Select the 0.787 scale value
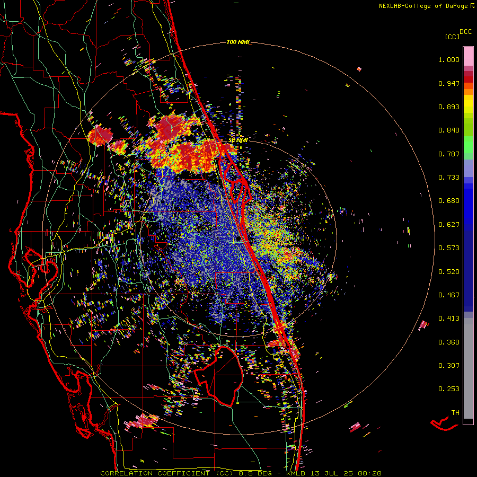 (x=449, y=154)
